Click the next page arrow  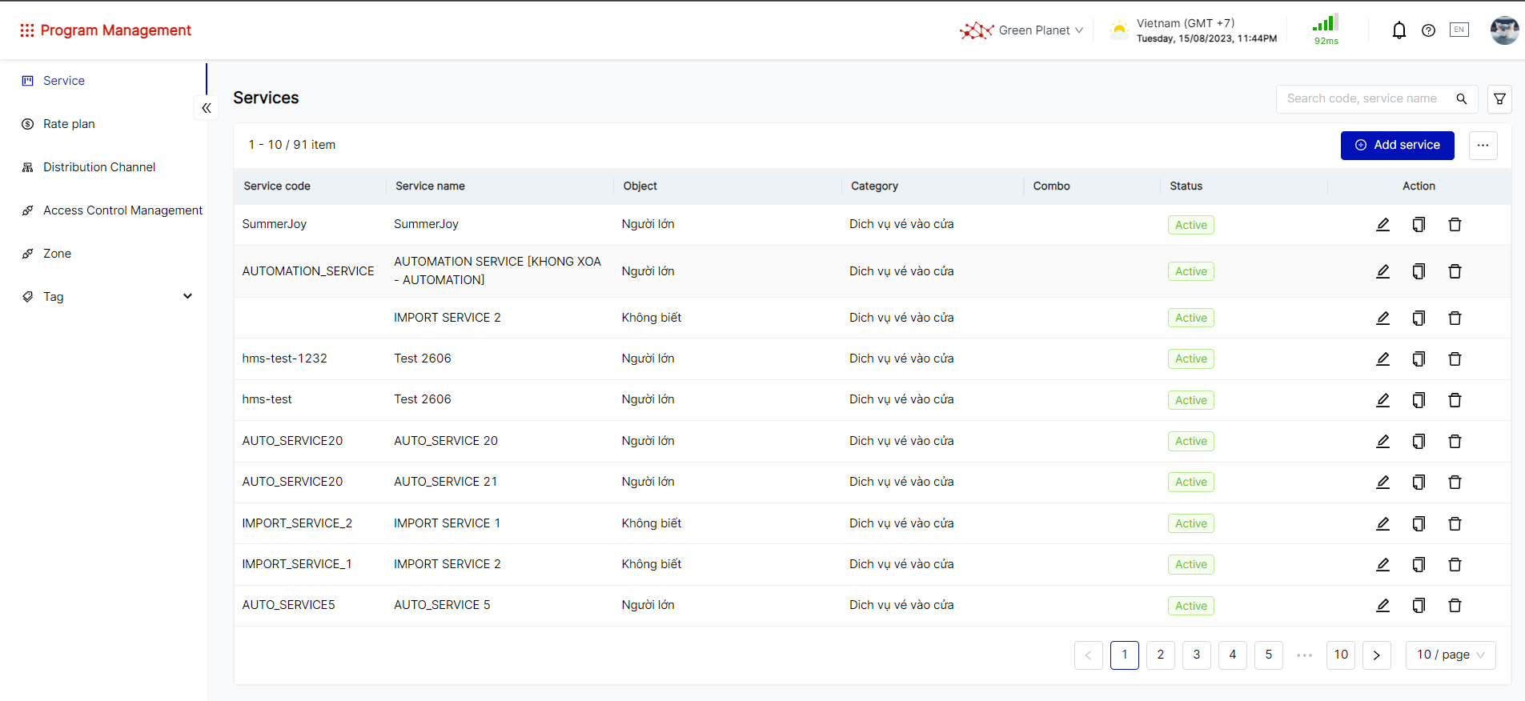[x=1376, y=655]
